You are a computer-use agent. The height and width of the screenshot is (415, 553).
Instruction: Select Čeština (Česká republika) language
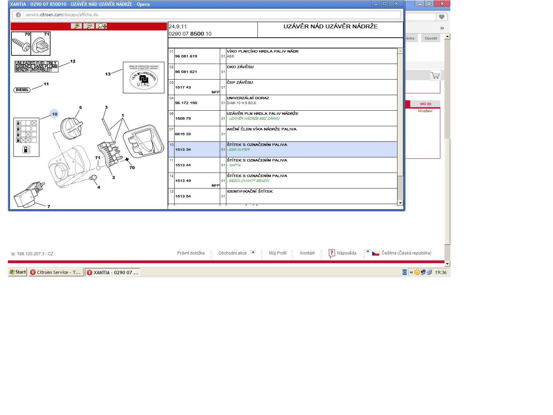(x=406, y=253)
